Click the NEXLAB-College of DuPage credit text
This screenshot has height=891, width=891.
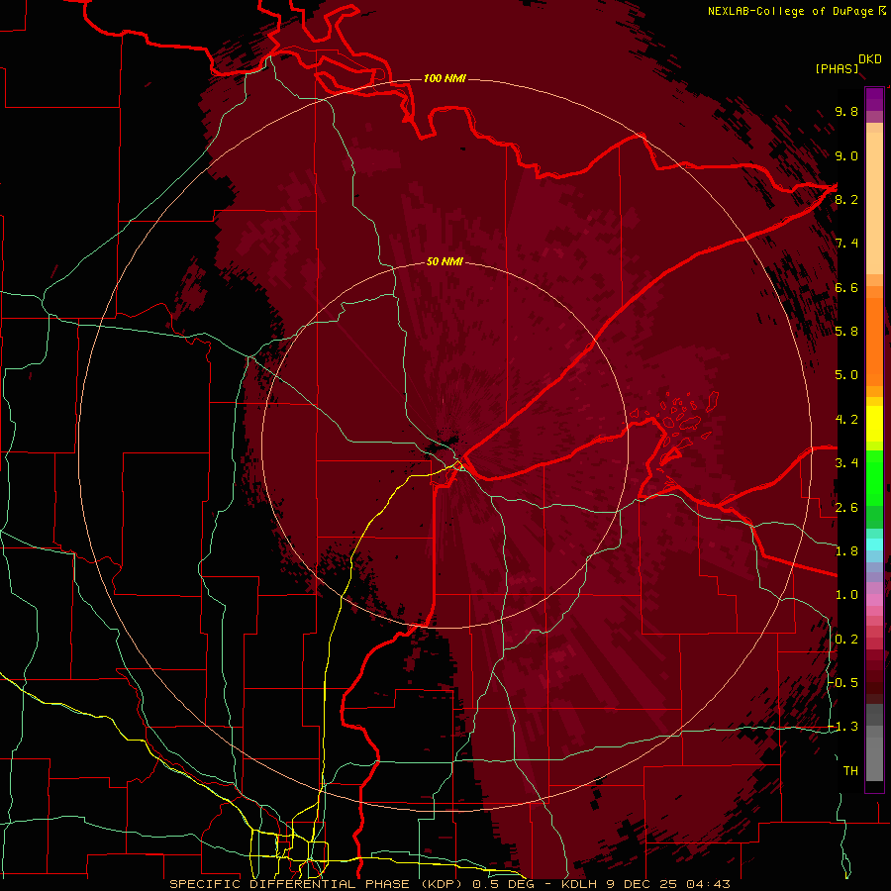(790, 11)
